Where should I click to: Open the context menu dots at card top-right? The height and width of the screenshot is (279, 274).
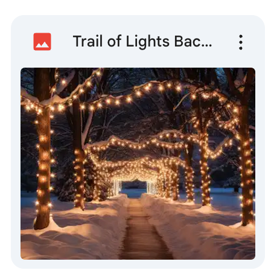tap(241, 42)
